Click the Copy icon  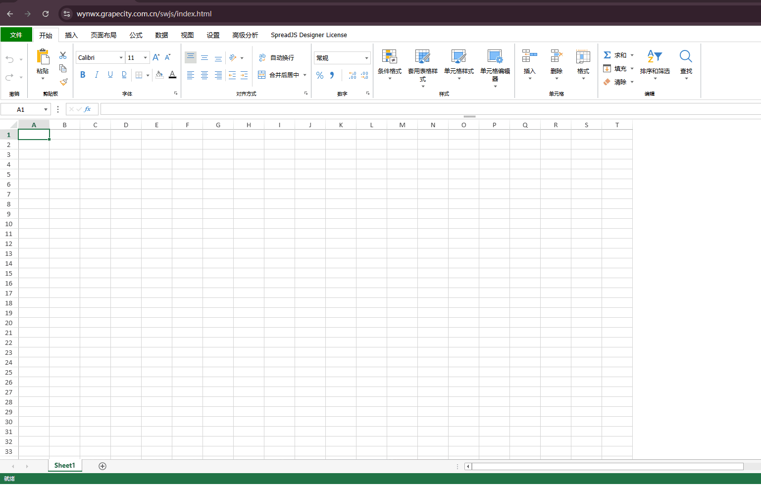pyautogui.click(x=63, y=68)
